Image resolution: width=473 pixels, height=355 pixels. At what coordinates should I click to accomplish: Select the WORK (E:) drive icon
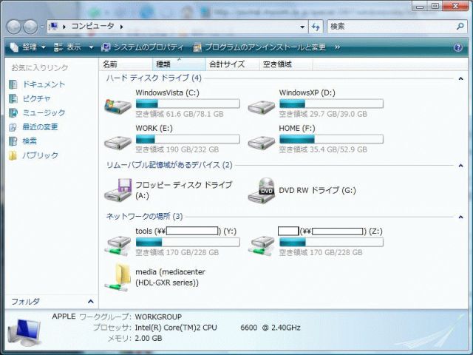(x=118, y=142)
